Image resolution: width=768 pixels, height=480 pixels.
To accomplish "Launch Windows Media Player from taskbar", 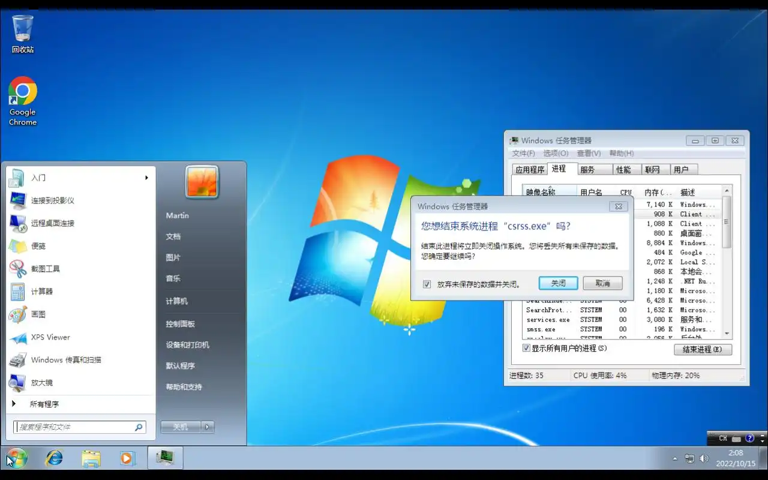I will (x=127, y=458).
